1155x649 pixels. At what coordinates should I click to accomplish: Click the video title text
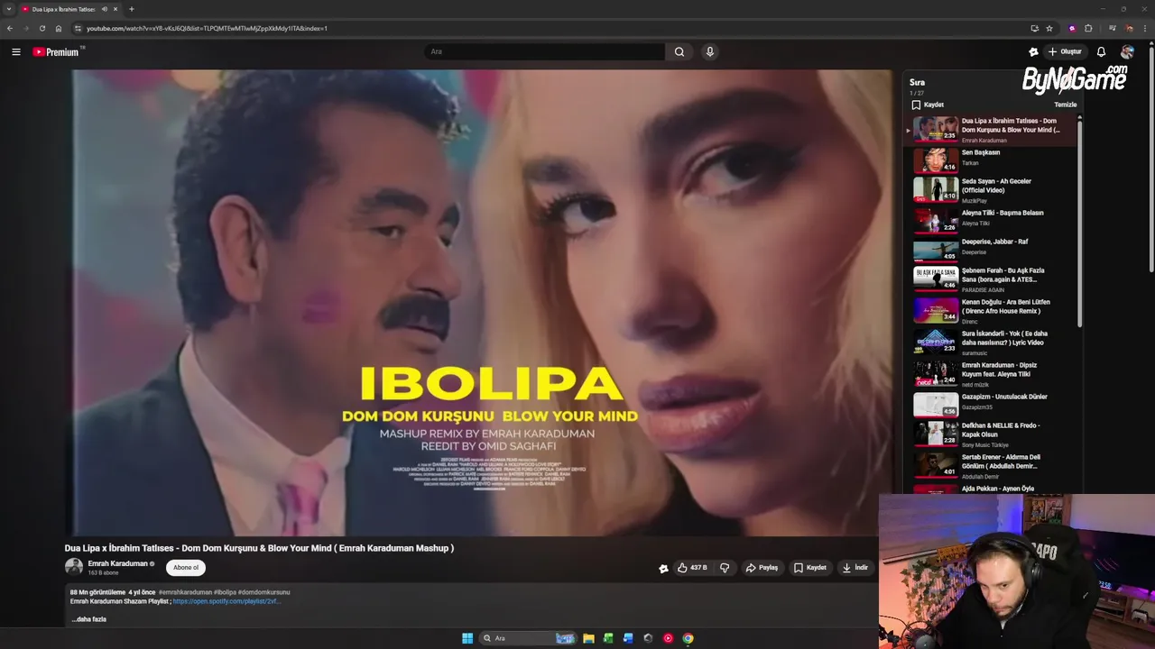(x=259, y=548)
